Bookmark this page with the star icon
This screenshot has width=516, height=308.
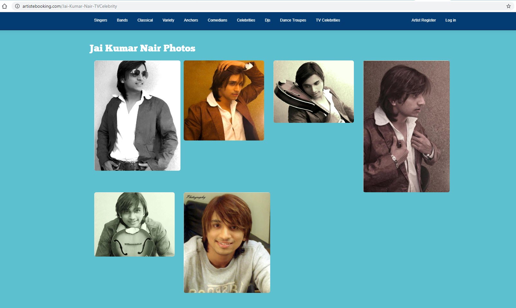(509, 6)
